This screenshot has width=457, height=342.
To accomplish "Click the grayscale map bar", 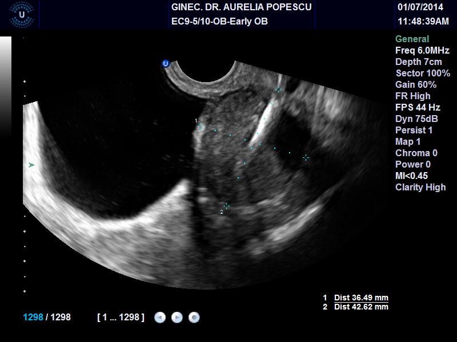I will click(x=6, y=86).
